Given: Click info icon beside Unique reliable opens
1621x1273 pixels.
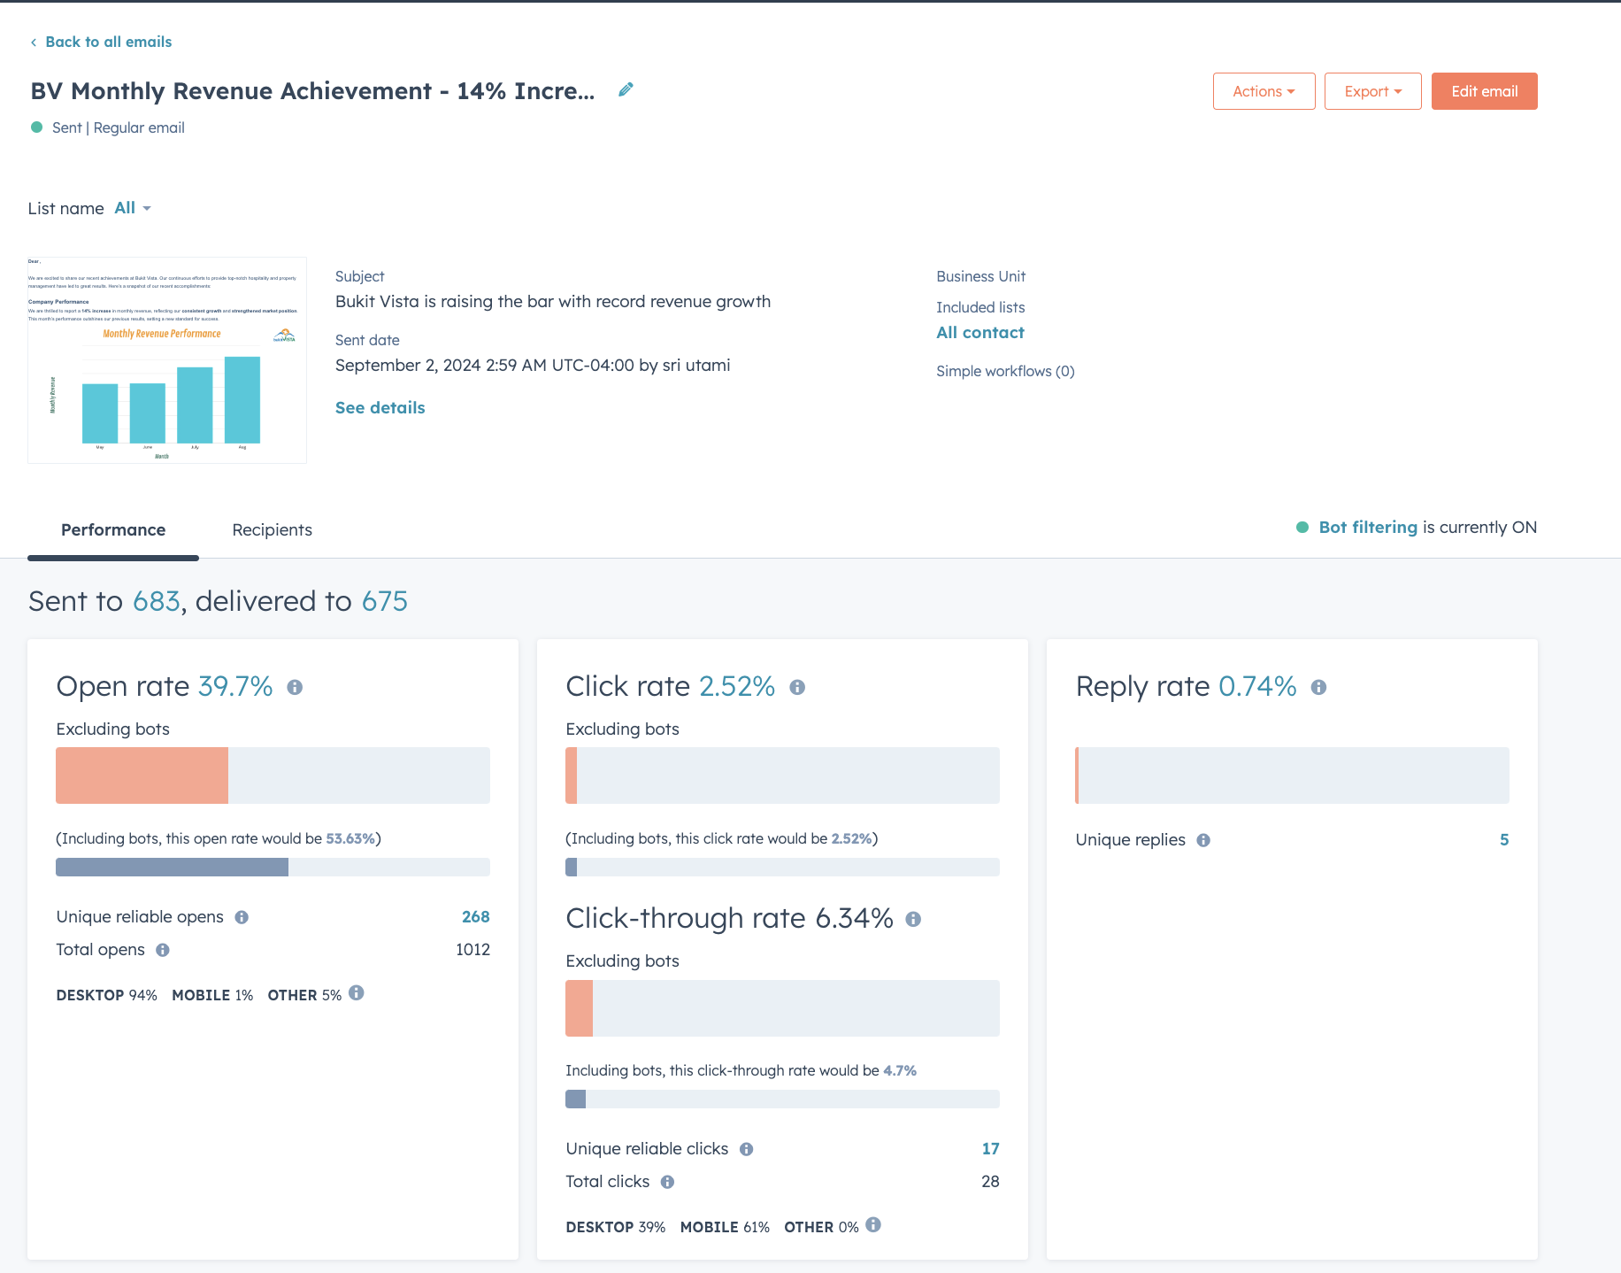Looking at the screenshot, I should pyautogui.click(x=242, y=917).
